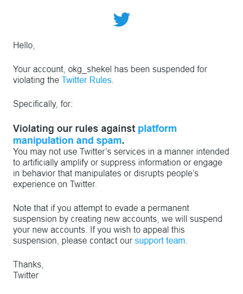
Task: Click the words 'violating the' before Twitter Rules
Action: click(36, 80)
